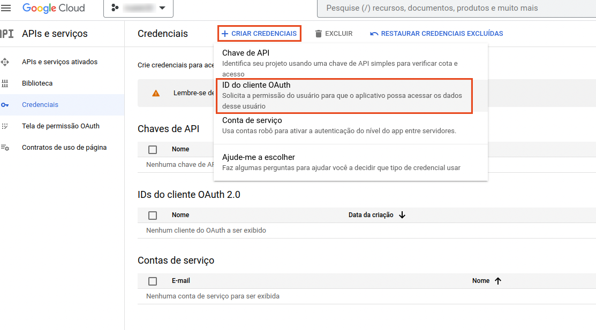This screenshot has height=330, width=596.
Task: Click IDs do cliente OAuth 2.0 heading
Action: coord(189,195)
